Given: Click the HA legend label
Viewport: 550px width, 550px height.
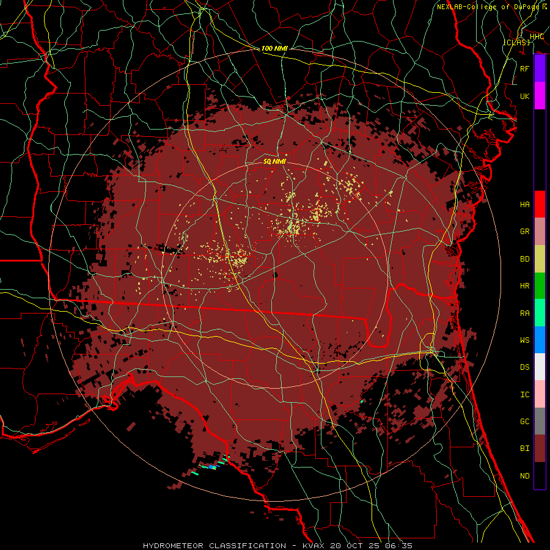Looking at the screenshot, I should [x=525, y=205].
